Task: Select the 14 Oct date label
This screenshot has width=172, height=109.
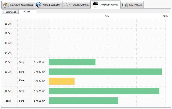Action: [x=8, y=53]
